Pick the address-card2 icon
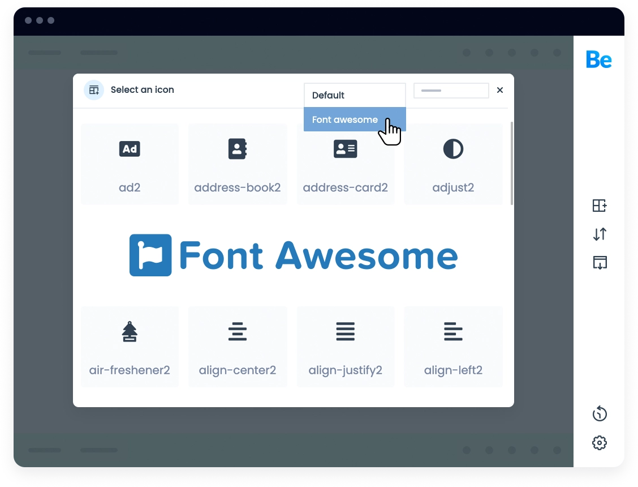 click(345, 164)
